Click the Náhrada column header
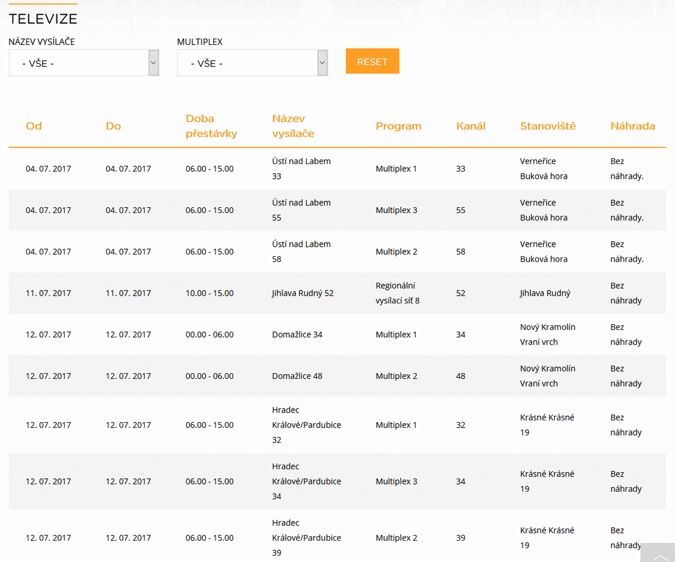Image resolution: width=675 pixels, height=562 pixels. 633,126
